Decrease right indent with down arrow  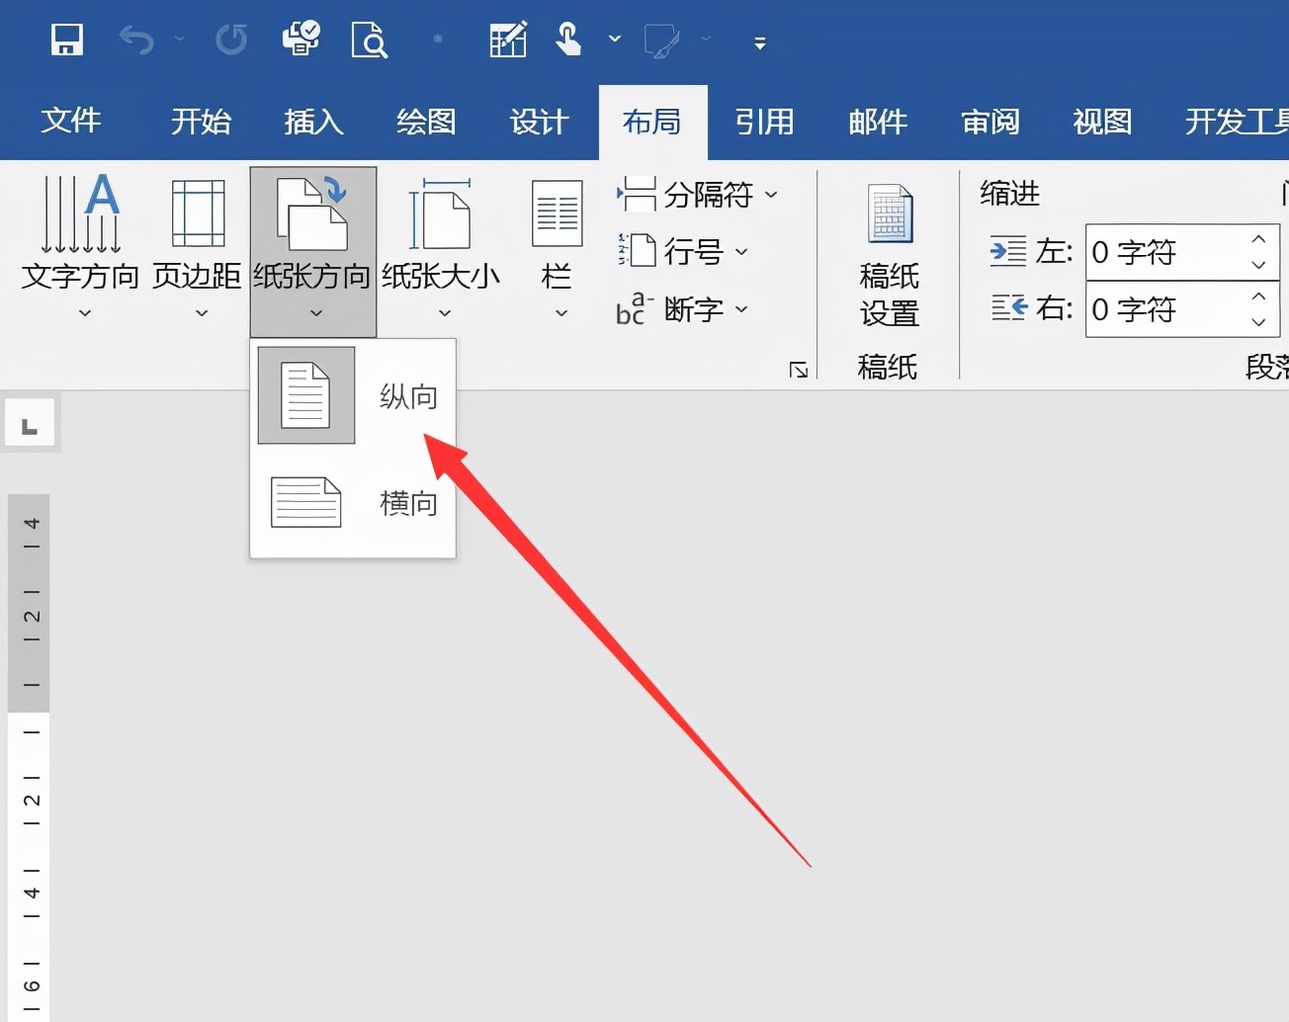(x=1258, y=322)
